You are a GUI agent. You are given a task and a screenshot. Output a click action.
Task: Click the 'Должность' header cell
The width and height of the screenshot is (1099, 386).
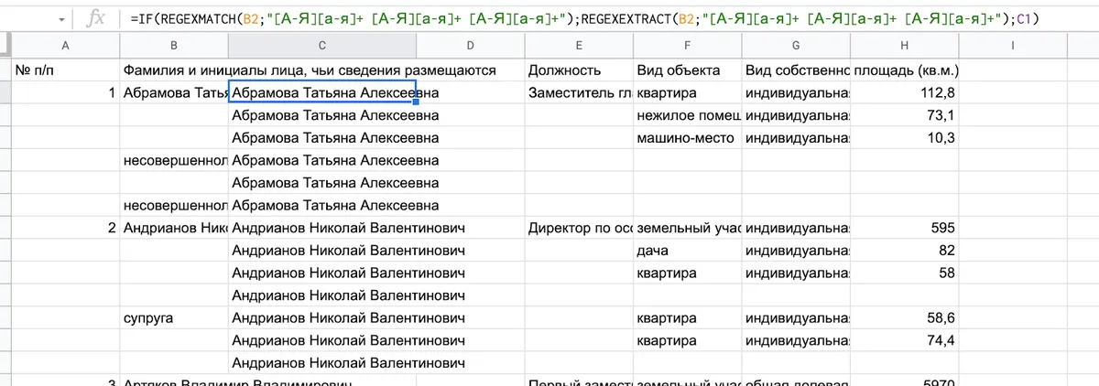click(x=579, y=70)
